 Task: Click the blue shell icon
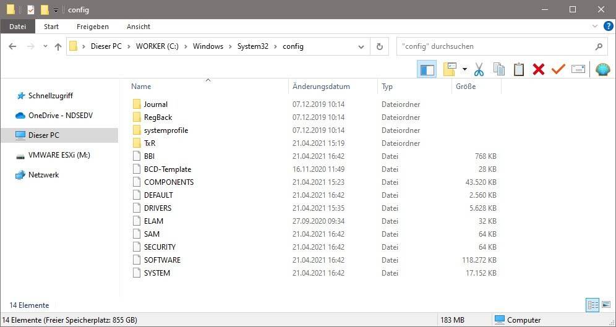602,69
